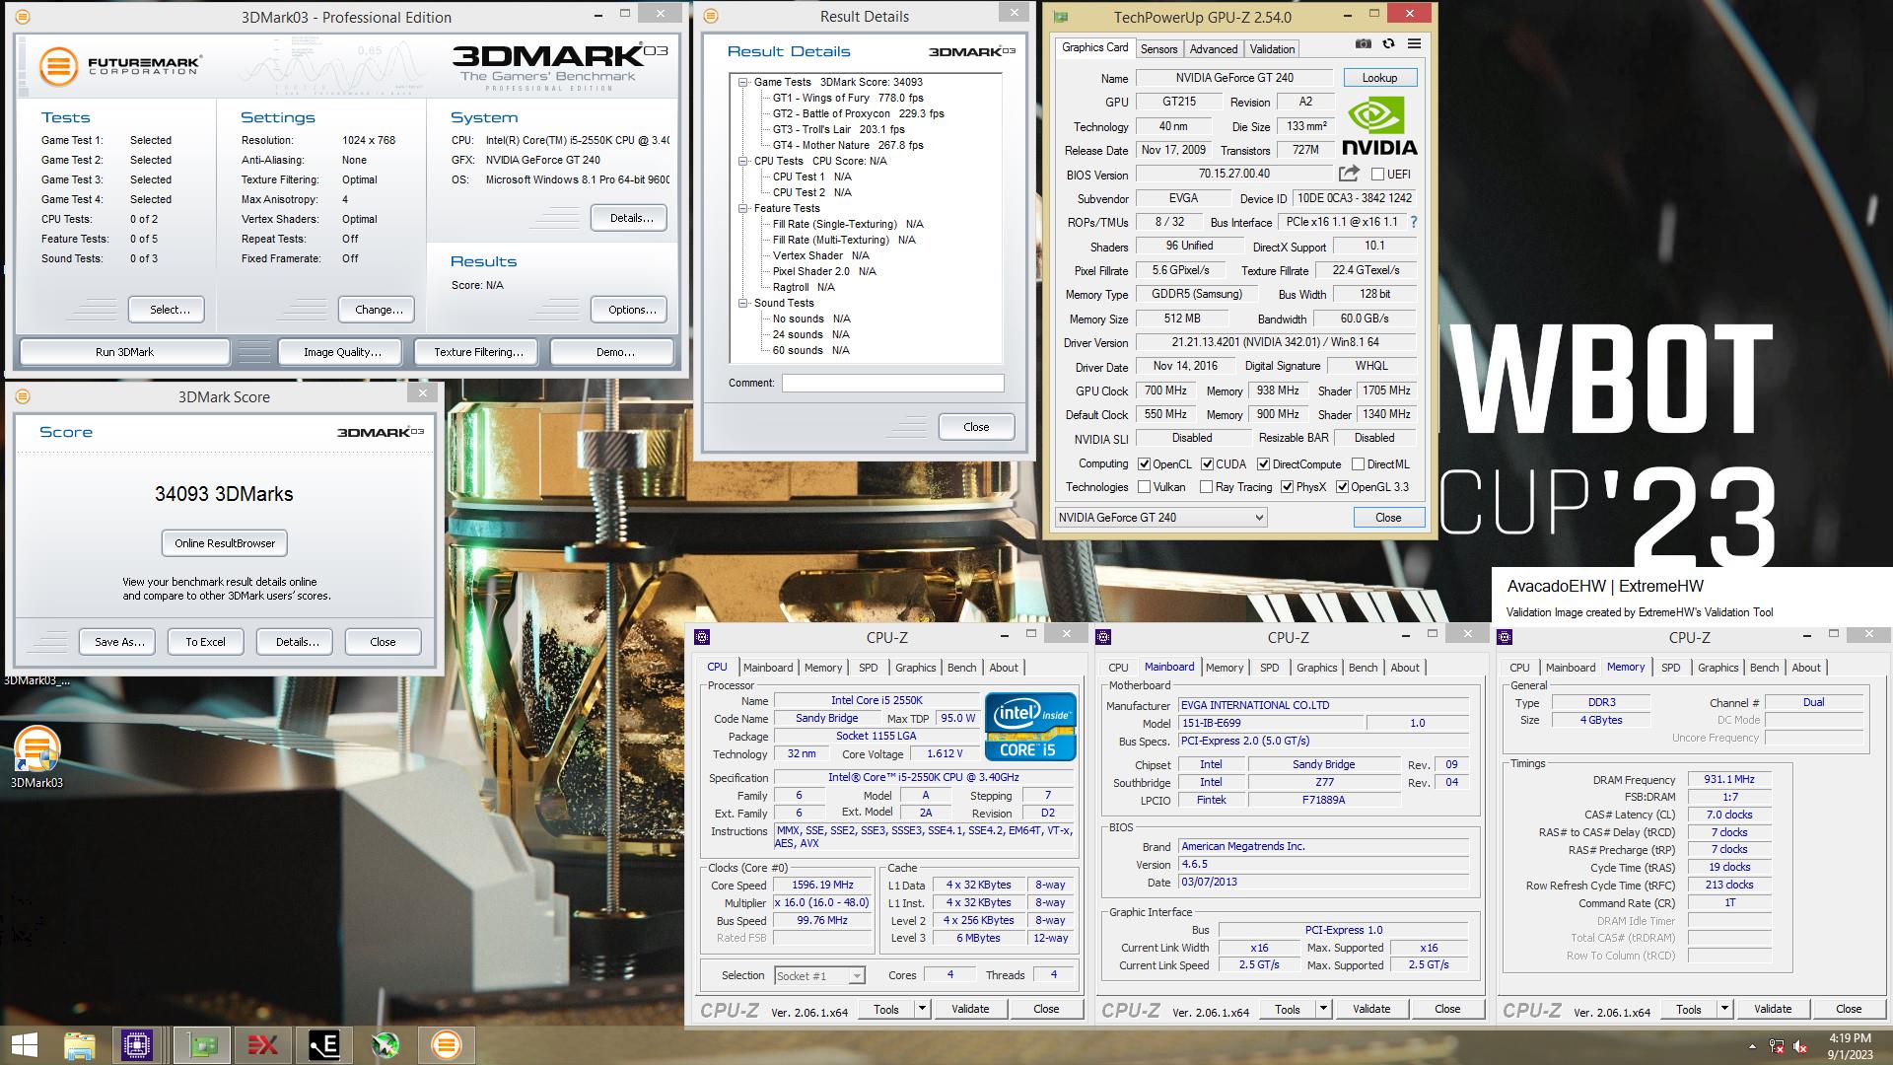Toggle the CUDA checkbox

[x=1207, y=463]
